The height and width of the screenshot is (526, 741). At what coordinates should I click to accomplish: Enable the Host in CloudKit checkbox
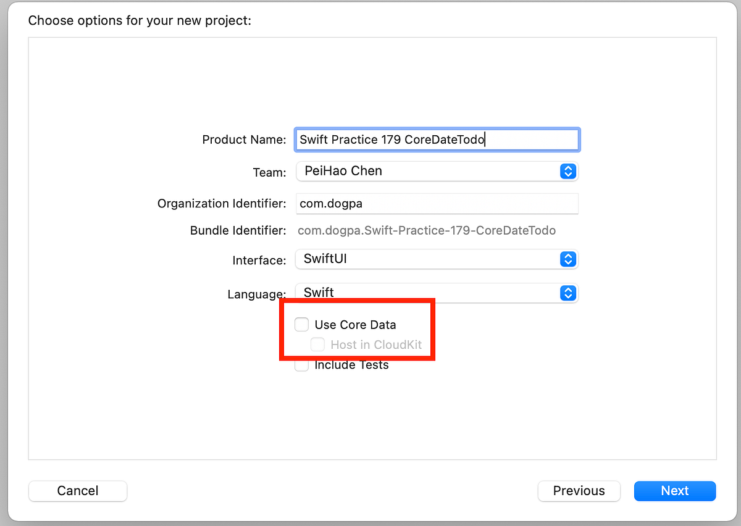317,344
